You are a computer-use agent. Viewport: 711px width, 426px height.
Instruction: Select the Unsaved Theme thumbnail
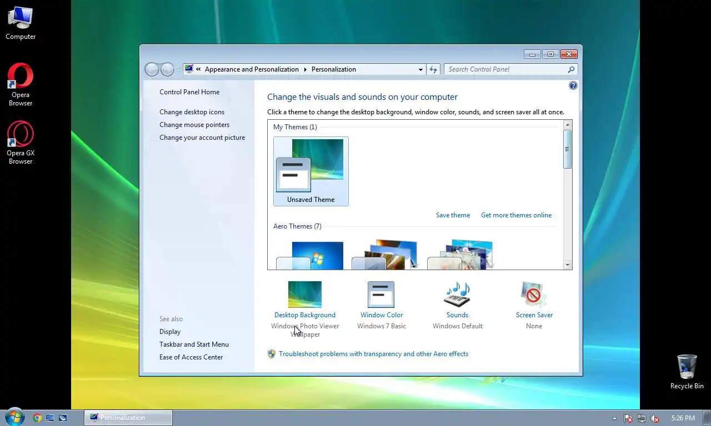311,171
